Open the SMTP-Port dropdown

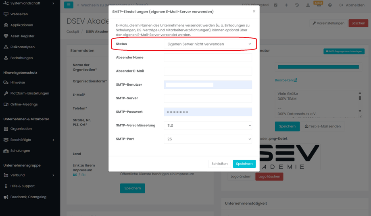point(208,139)
